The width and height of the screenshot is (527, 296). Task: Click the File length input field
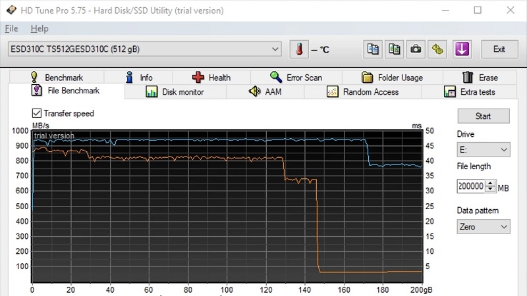click(470, 187)
